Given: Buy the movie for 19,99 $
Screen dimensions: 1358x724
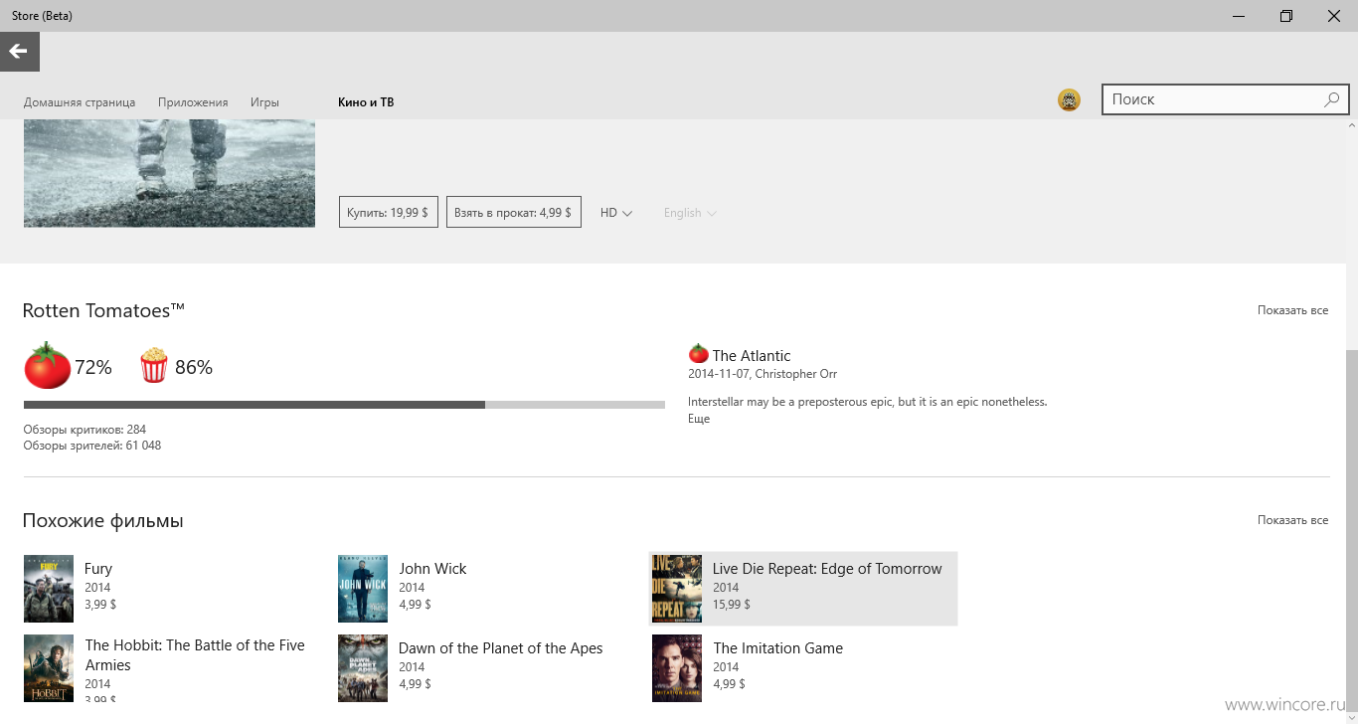Looking at the screenshot, I should pyautogui.click(x=388, y=212).
